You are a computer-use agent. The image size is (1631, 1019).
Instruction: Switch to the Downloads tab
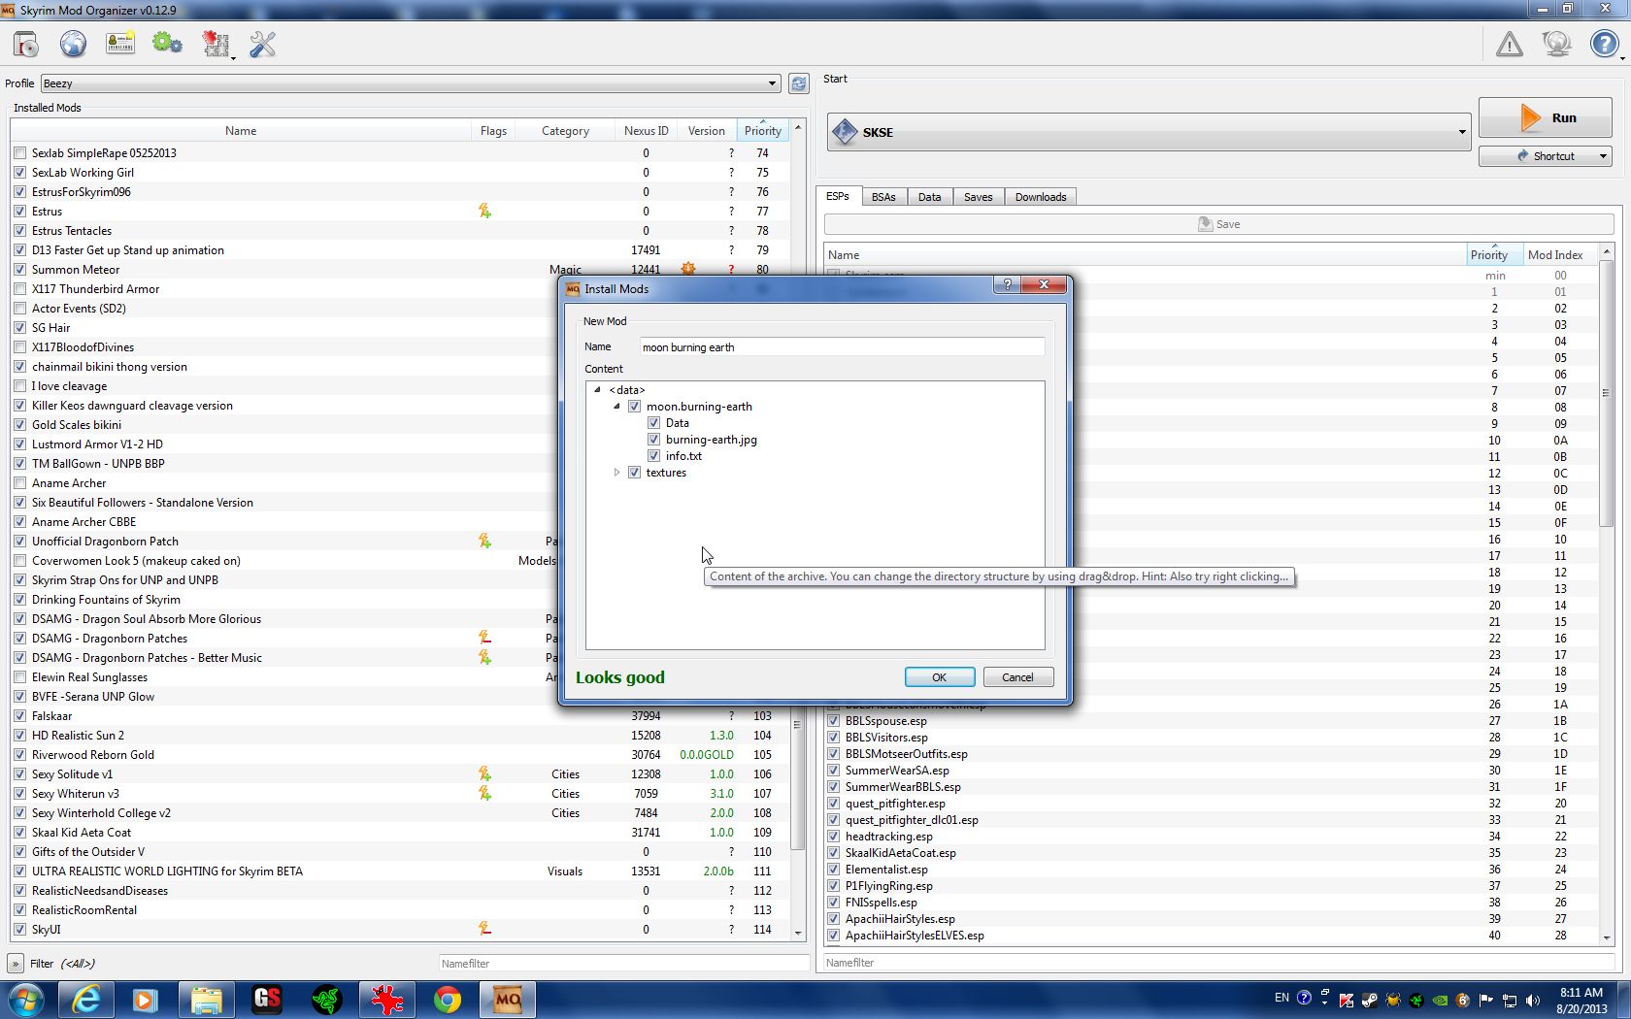1040,197
